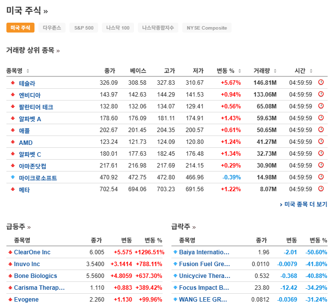
Task: Open the 테슬라 stock link
Action: pos(27,83)
